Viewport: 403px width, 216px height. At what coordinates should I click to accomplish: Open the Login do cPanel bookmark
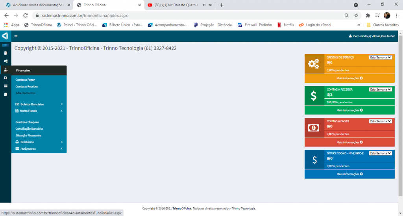pyautogui.click(x=315, y=25)
